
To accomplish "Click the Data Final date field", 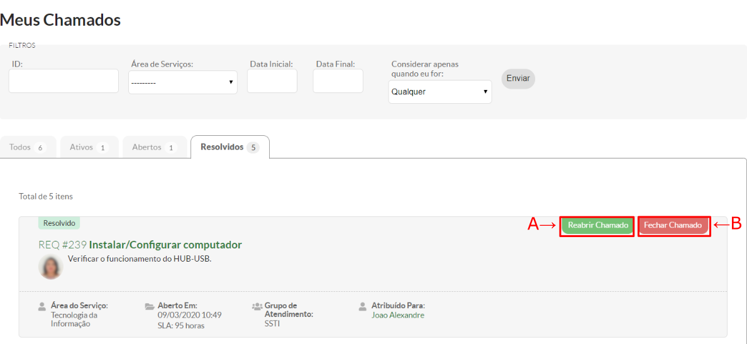I will [338, 81].
